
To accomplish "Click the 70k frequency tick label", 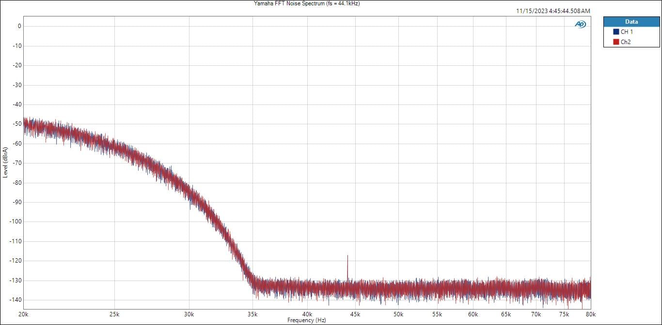I will (536, 314).
